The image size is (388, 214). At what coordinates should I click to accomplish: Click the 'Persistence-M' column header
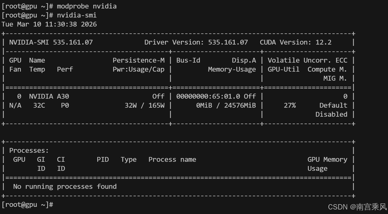click(138, 60)
